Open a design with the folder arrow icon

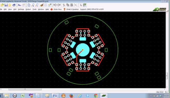point(2,5)
